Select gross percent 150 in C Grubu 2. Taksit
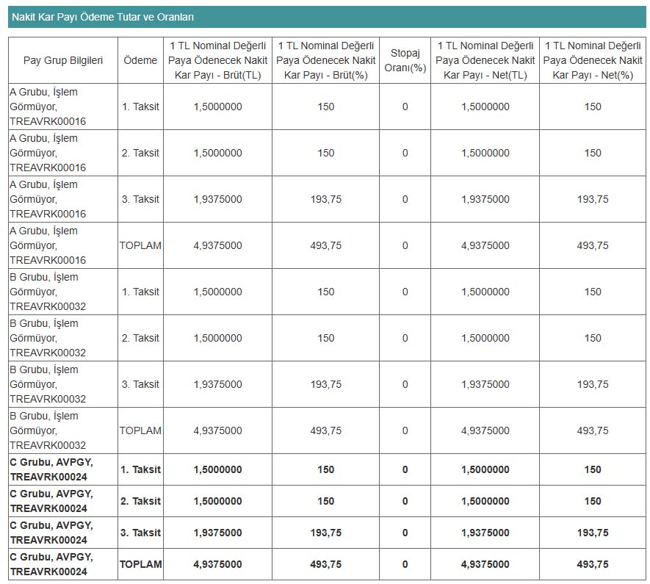Viewport: 650px width, 584px height. [326, 501]
